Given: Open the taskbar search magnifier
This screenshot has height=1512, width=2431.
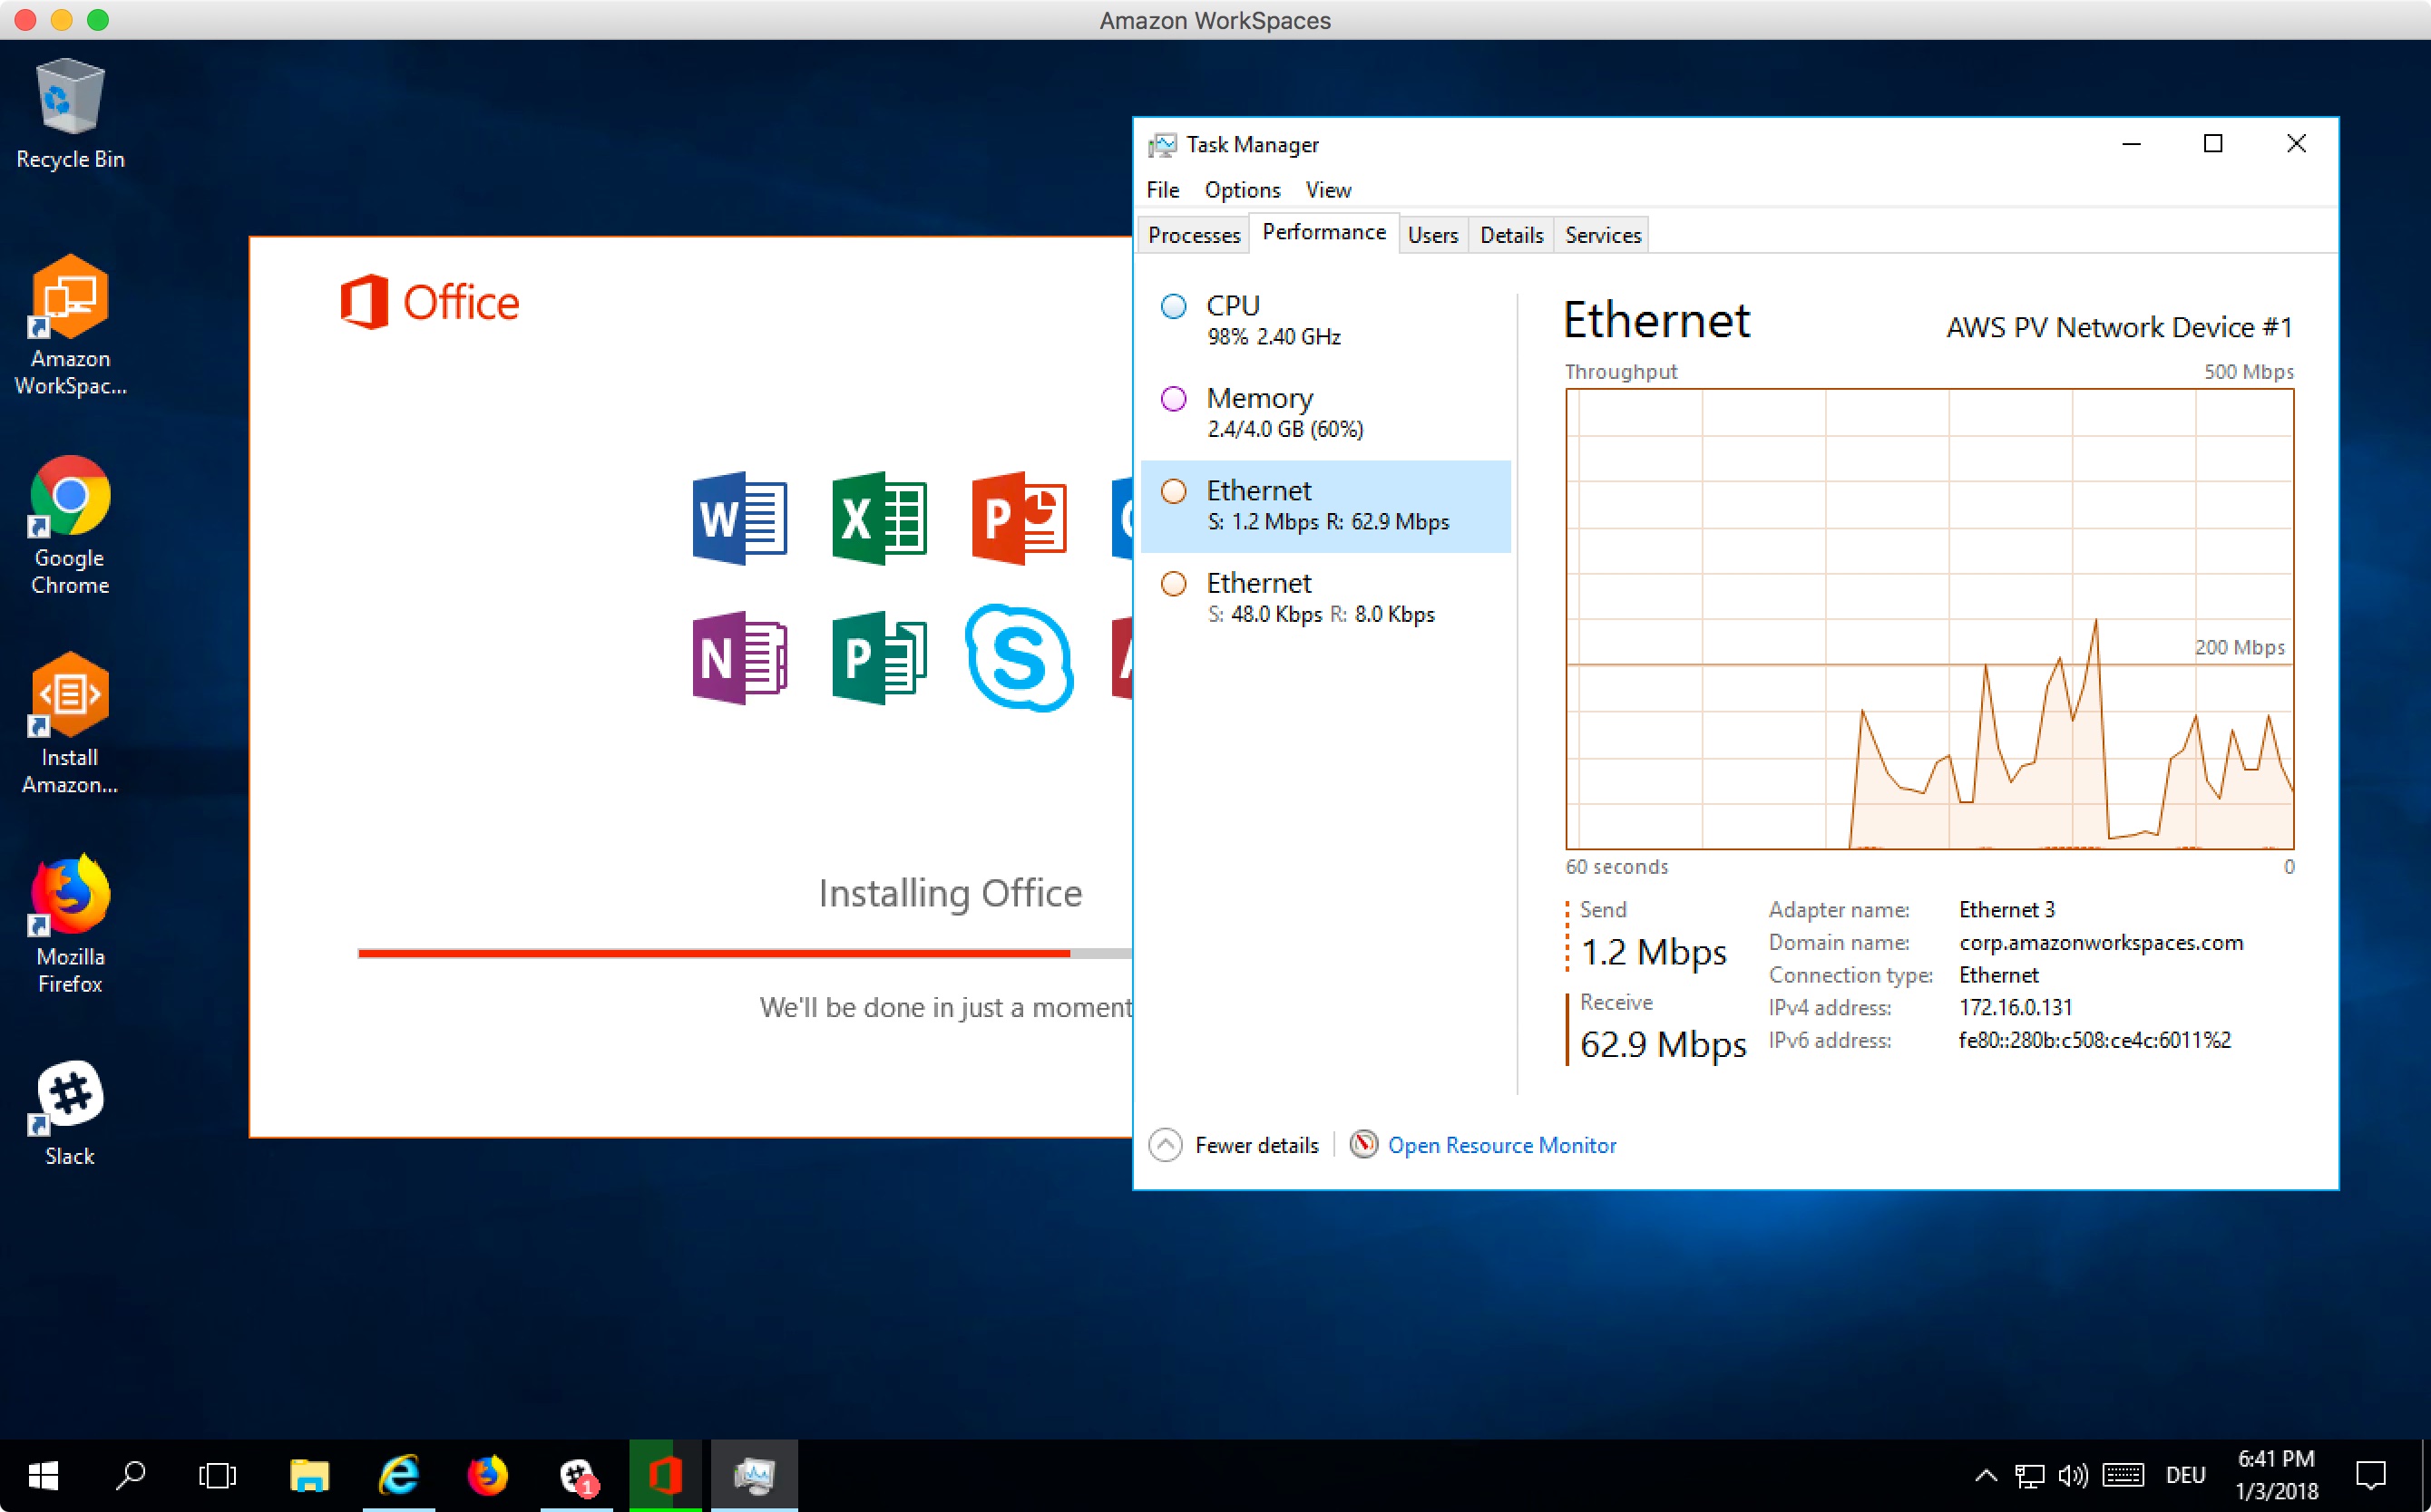Looking at the screenshot, I should (x=131, y=1475).
